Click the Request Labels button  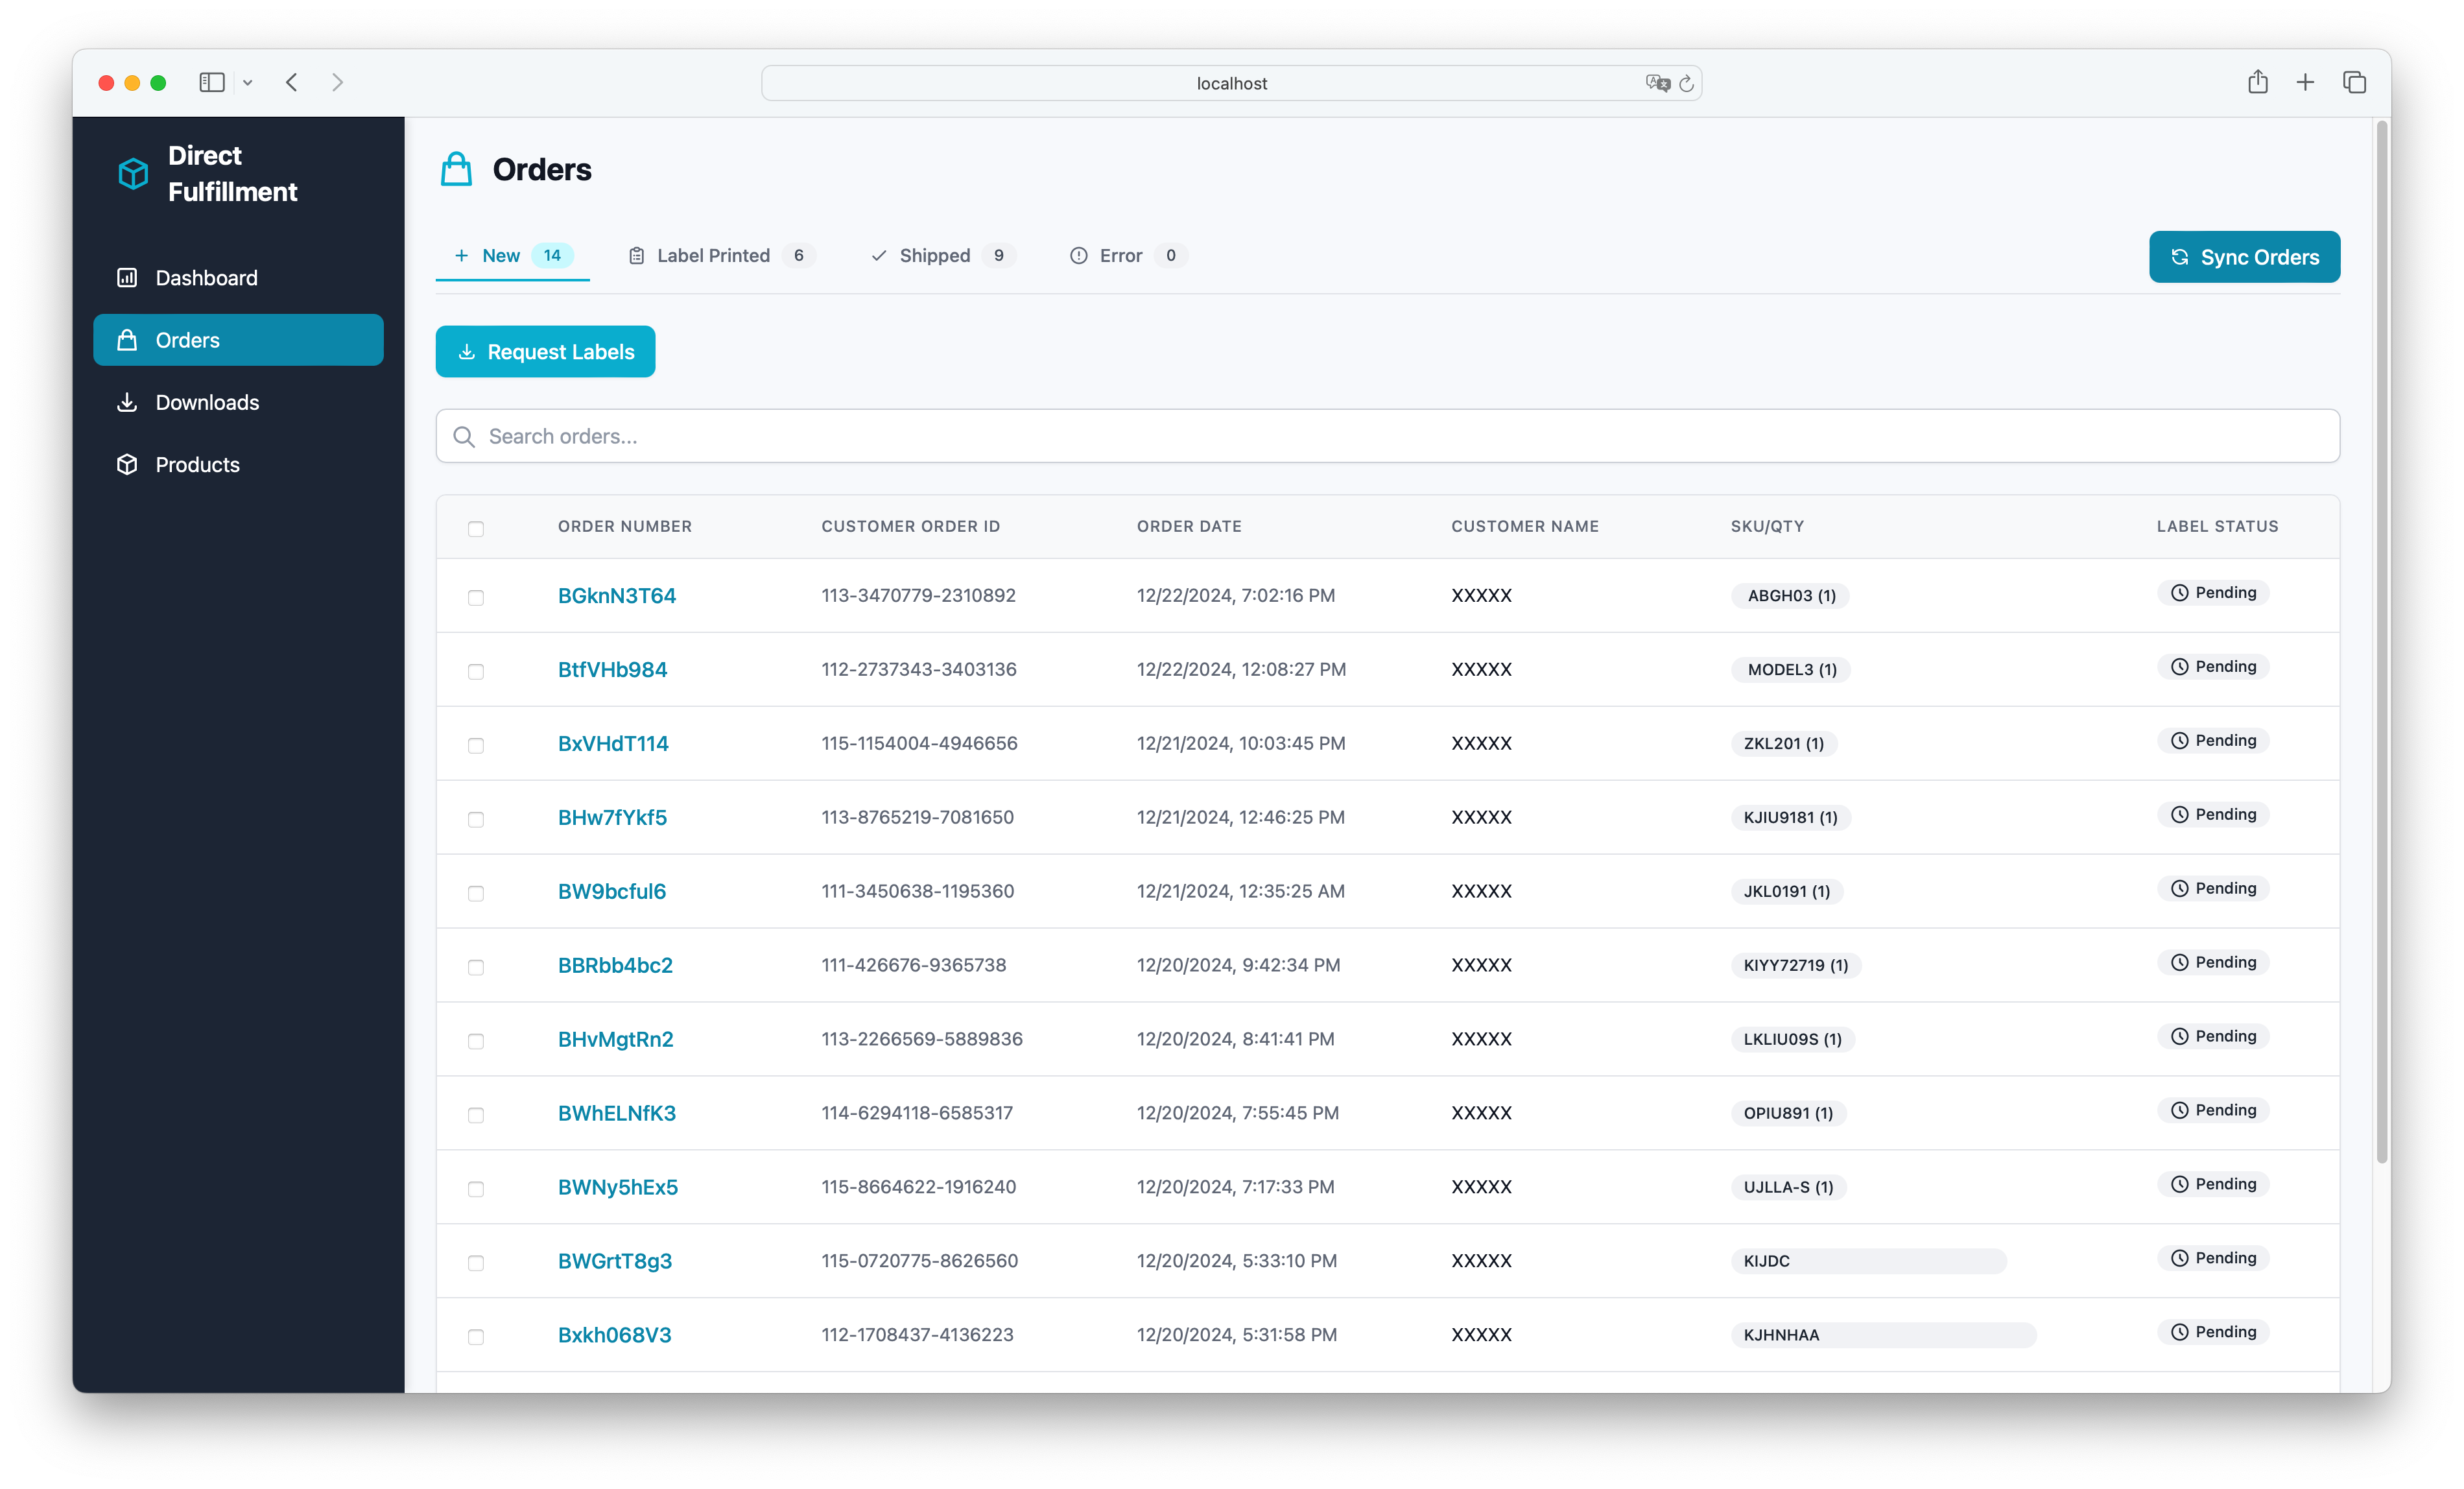point(545,352)
